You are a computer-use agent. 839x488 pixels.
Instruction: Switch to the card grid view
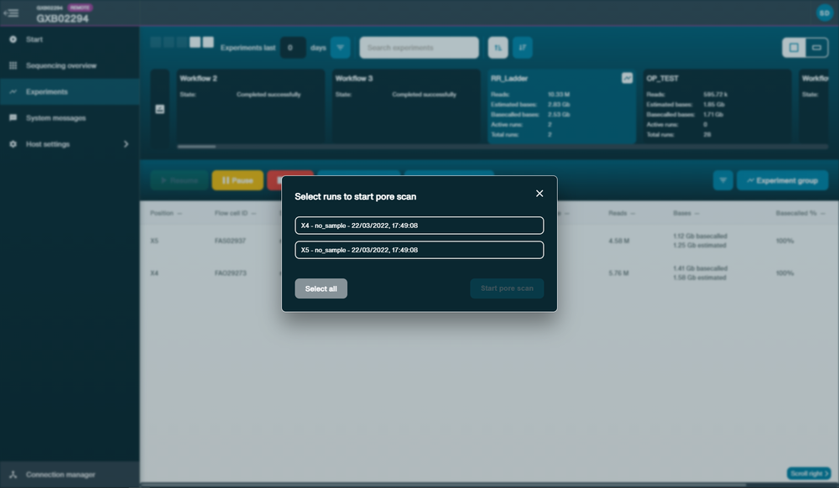click(794, 48)
